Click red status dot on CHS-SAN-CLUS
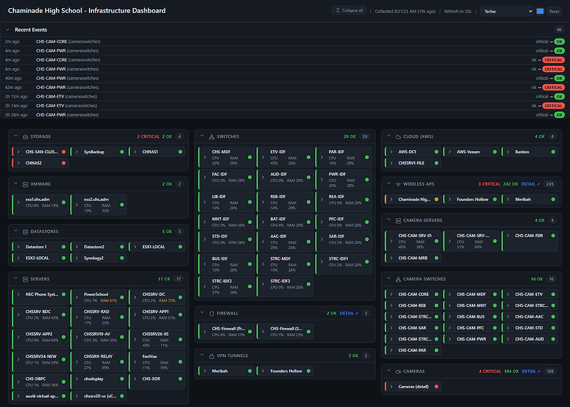The width and height of the screenshot is (570, 407). tap(63, 152)
